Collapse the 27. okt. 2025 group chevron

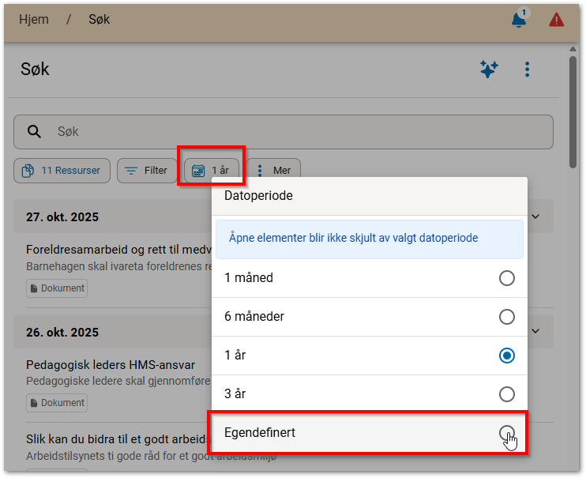[x=535, y=216]
